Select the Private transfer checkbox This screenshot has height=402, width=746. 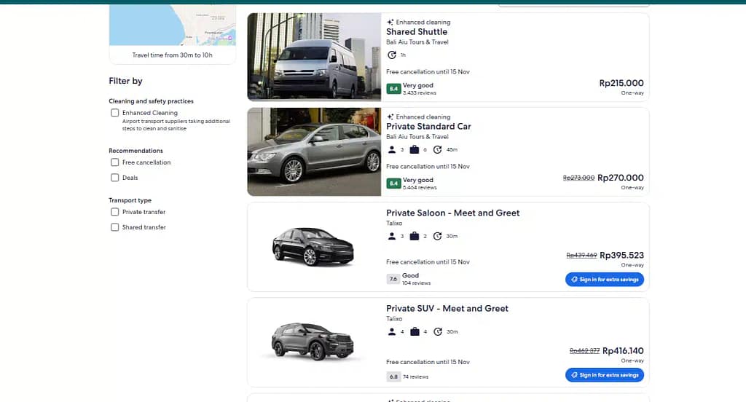(x=114, y=212)
